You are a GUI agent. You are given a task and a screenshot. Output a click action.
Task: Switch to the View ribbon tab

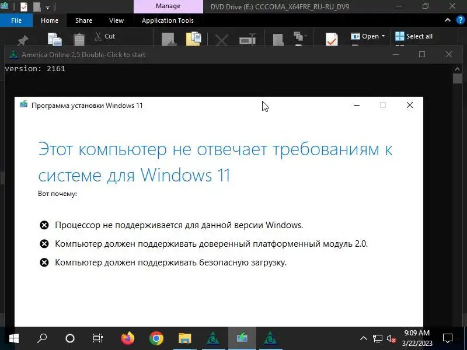pyautogui.click(x=116, y=20)
